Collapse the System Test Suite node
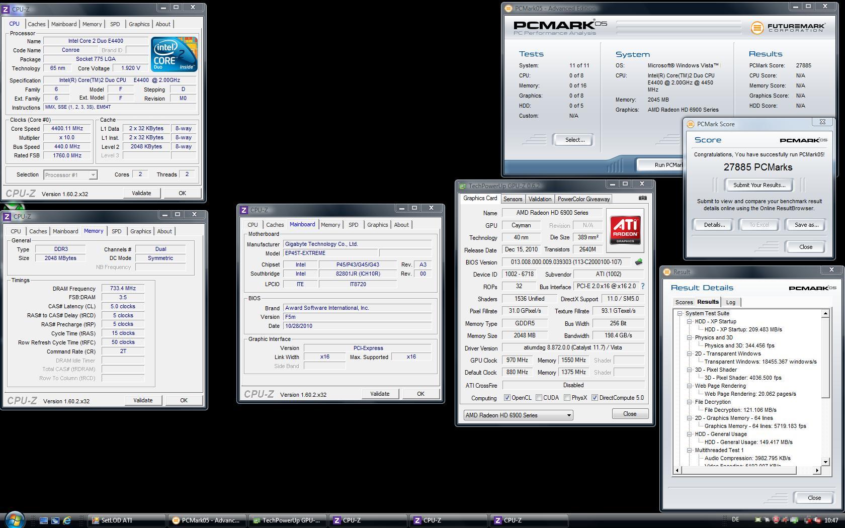This screenshot has width=845, height=528. 680,313
